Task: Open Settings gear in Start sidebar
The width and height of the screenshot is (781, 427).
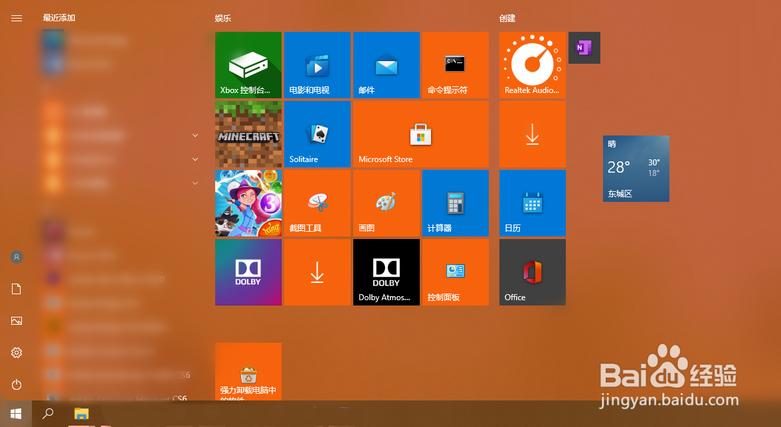Action: 17,353
